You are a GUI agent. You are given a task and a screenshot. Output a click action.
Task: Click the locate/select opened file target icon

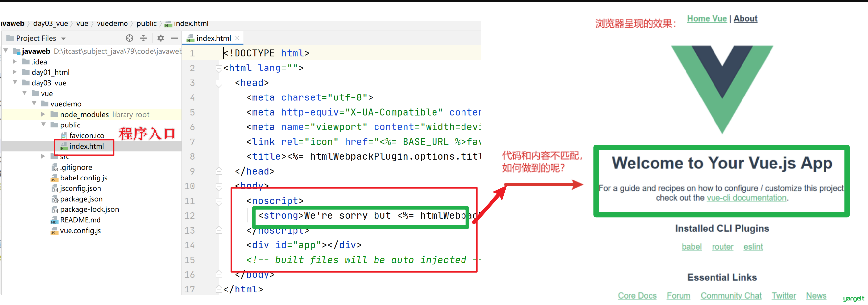[x=130, y=38]
